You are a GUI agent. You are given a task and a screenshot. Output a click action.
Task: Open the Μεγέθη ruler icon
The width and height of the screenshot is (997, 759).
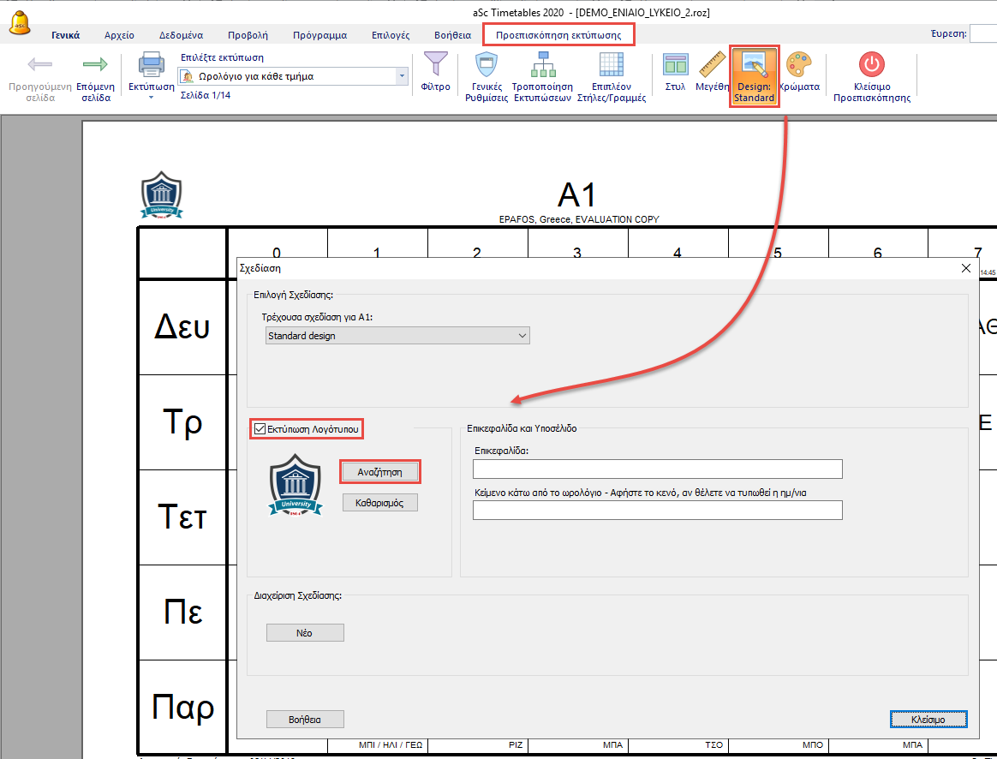712,66
